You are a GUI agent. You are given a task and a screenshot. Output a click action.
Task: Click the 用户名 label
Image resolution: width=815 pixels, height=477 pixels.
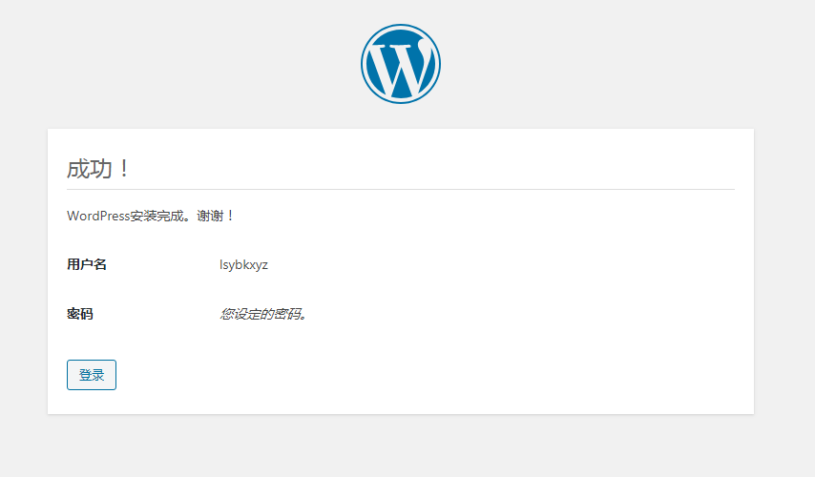pos(86,264)
